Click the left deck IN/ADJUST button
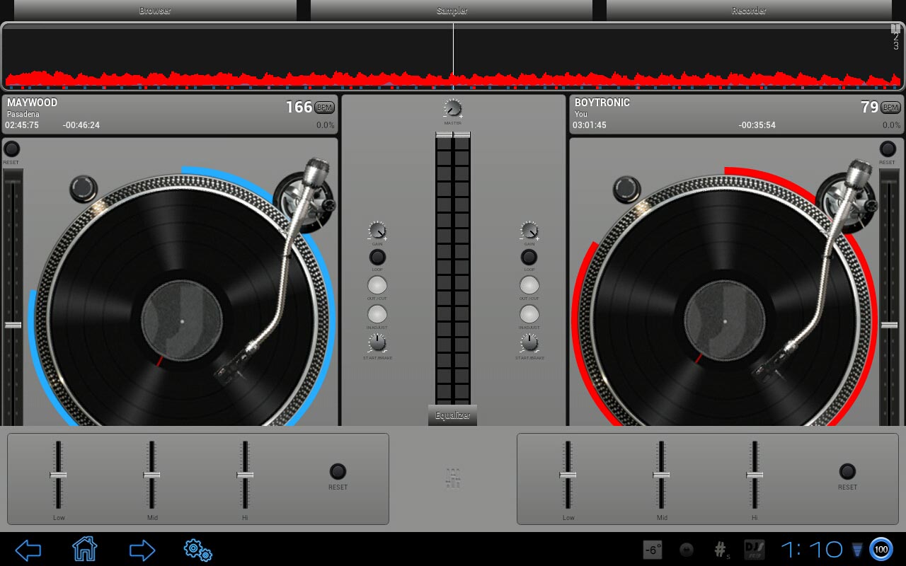 pyautogui.click(x=377, y=314)
